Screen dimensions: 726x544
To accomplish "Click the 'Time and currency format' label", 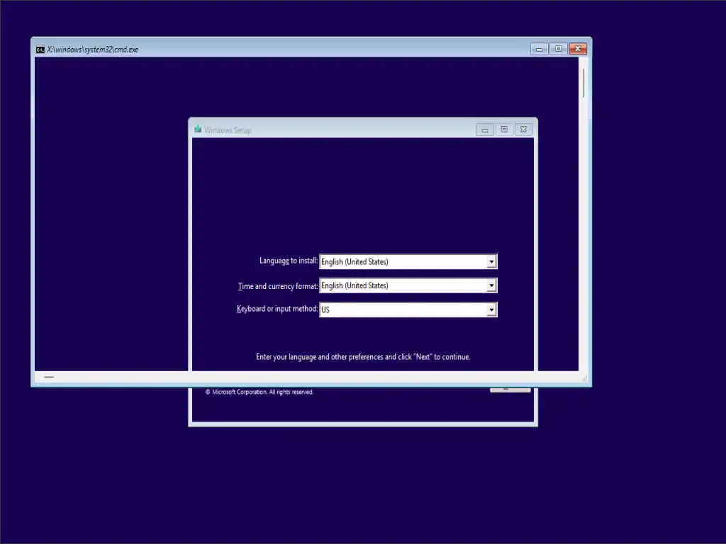I will click(278, 286).
